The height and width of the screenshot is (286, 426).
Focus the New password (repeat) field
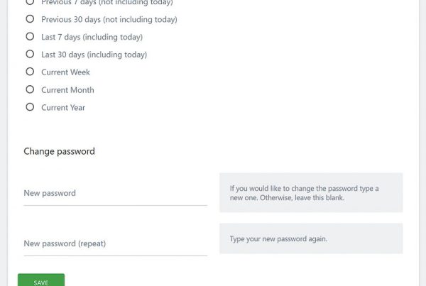coord(115,244)
